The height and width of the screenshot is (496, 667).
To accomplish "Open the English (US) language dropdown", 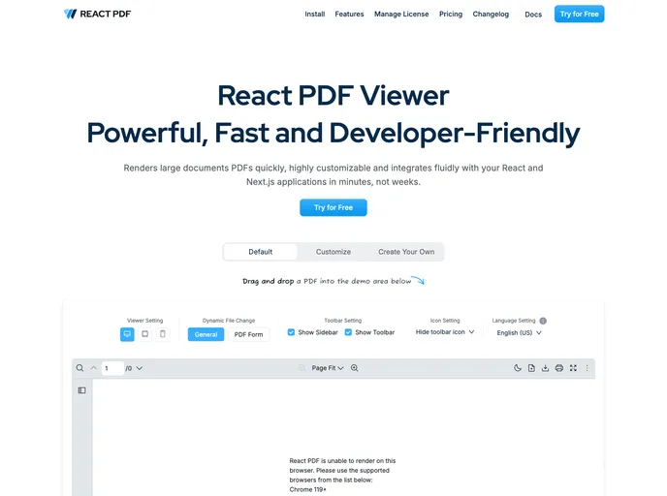I will (519, 333).
